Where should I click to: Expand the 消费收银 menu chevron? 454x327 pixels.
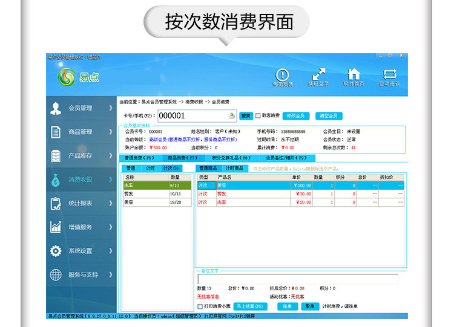pyautogui.click(x=111, y=180)
